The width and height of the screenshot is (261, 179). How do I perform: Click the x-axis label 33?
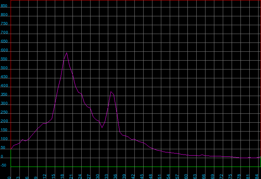click(106, 177)
